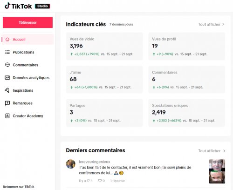Go to Commentaires in the sidebar
233x190 pixels.
(x=28, y=65)
